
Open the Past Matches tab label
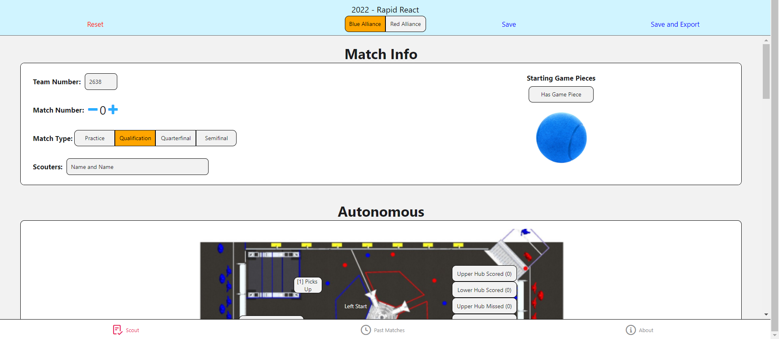389,330
